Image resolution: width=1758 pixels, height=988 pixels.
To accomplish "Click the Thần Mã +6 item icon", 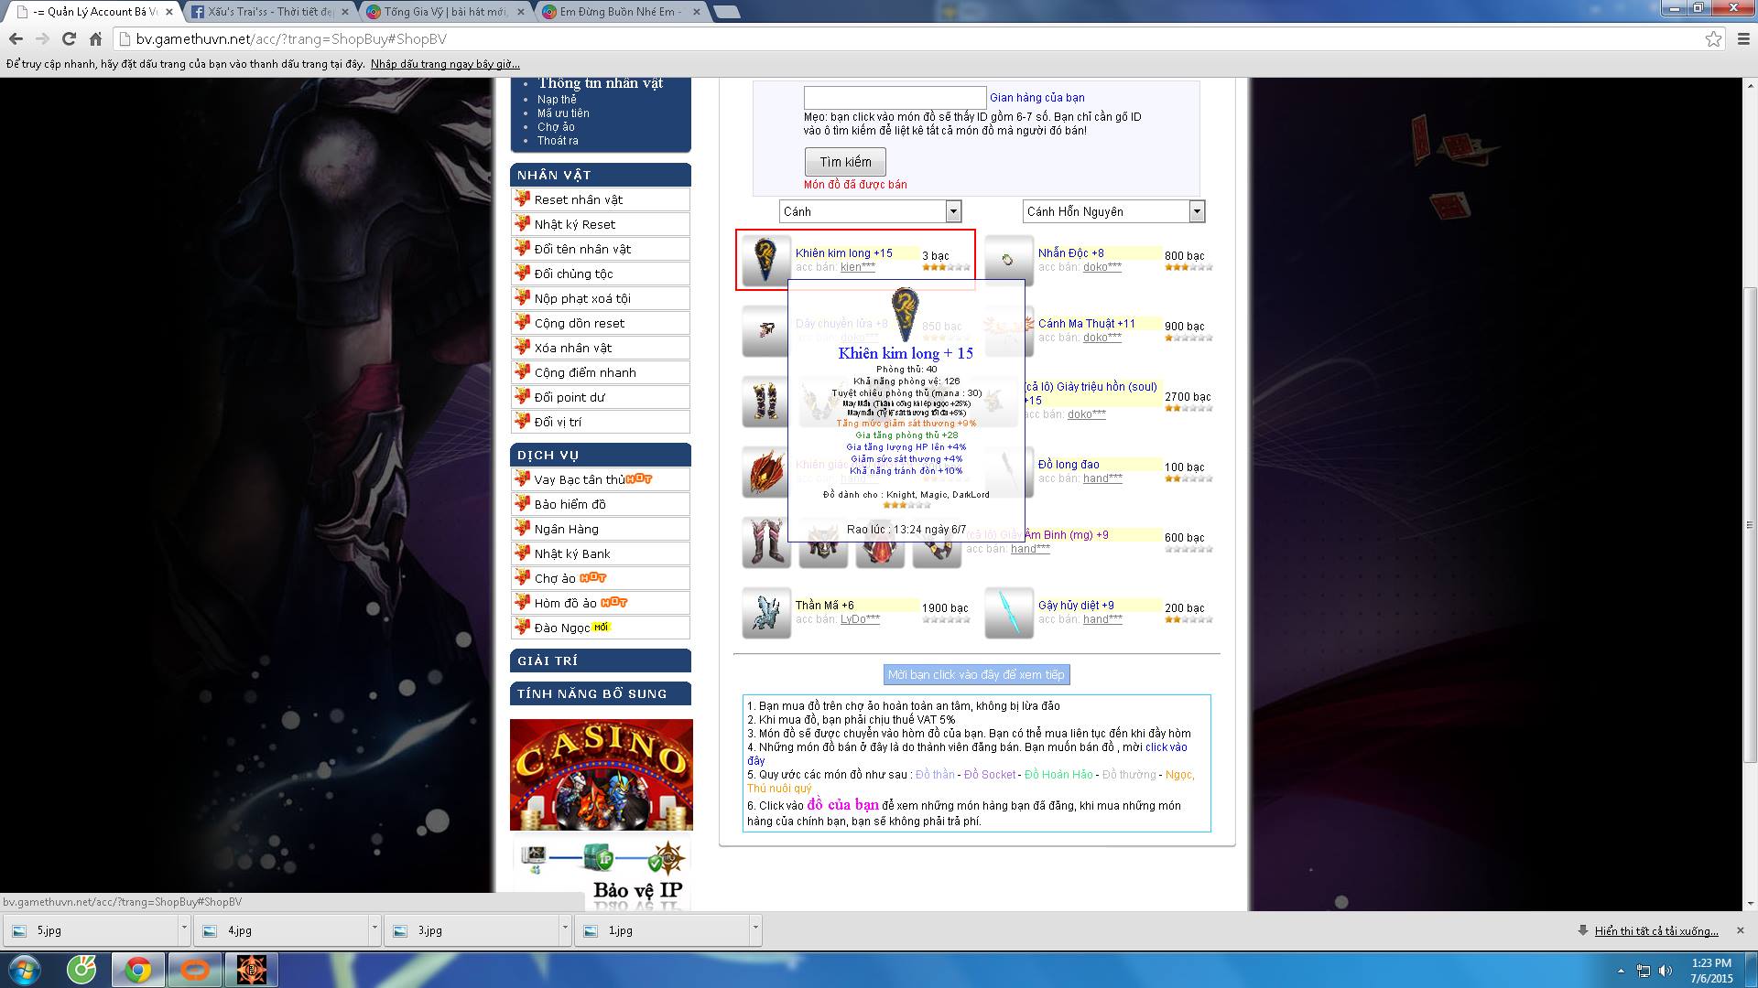I will (765, 613).
